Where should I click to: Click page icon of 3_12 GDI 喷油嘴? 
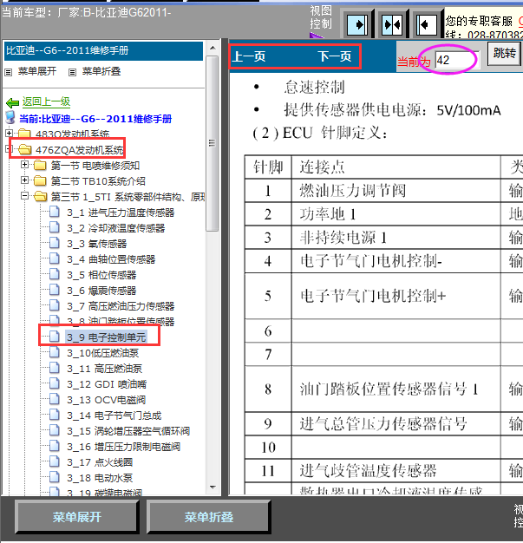pos(55,383)
